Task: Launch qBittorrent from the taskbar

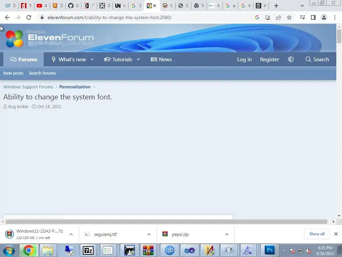Action: click(x=169, y=250)
